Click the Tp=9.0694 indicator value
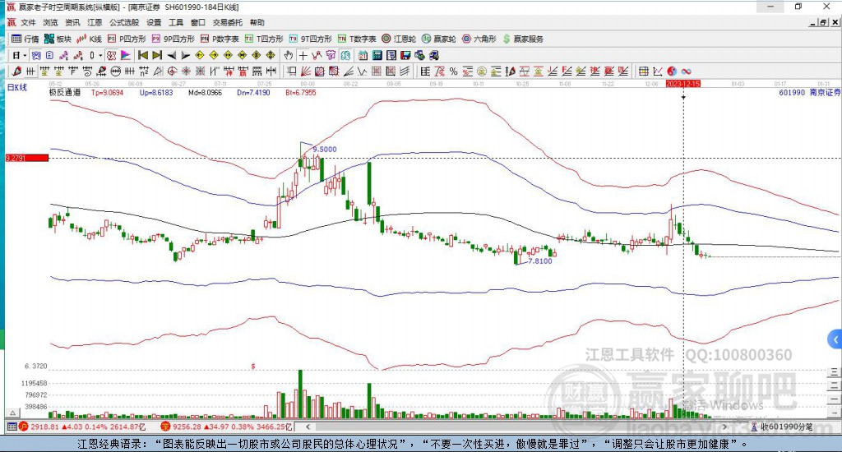Screen dimensions: 842x452 pyautogui.click(x=107, y=92)
